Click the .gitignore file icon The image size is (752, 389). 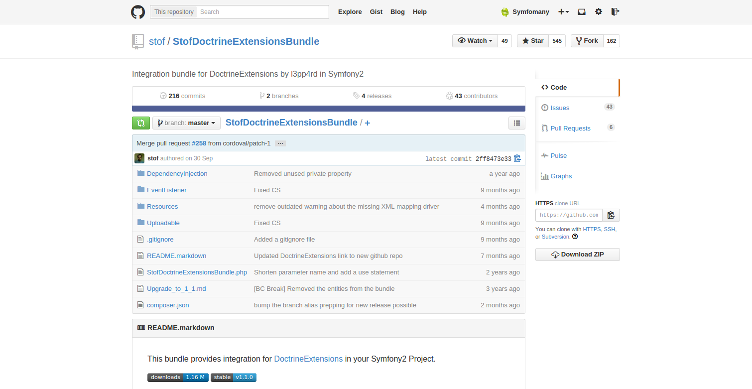(140, 239)
